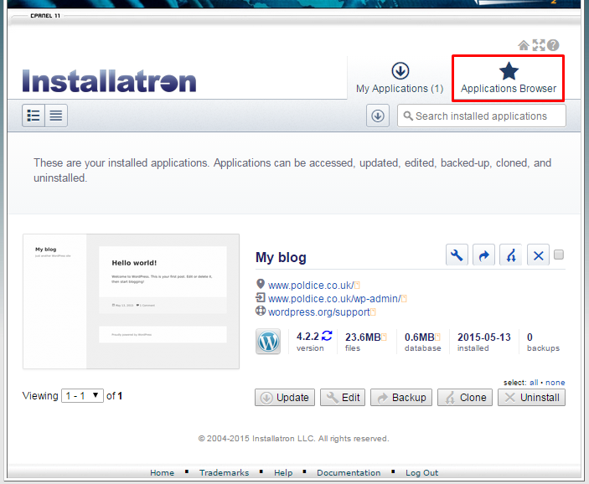Screen dimensions: 589x484
Task: Open the wordpress.org/support link
Action: (319, 312)
